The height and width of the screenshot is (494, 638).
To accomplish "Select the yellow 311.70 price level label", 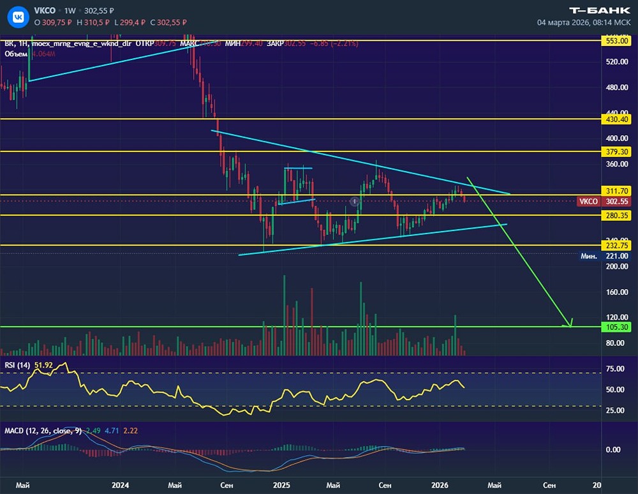I will [616, 191].
